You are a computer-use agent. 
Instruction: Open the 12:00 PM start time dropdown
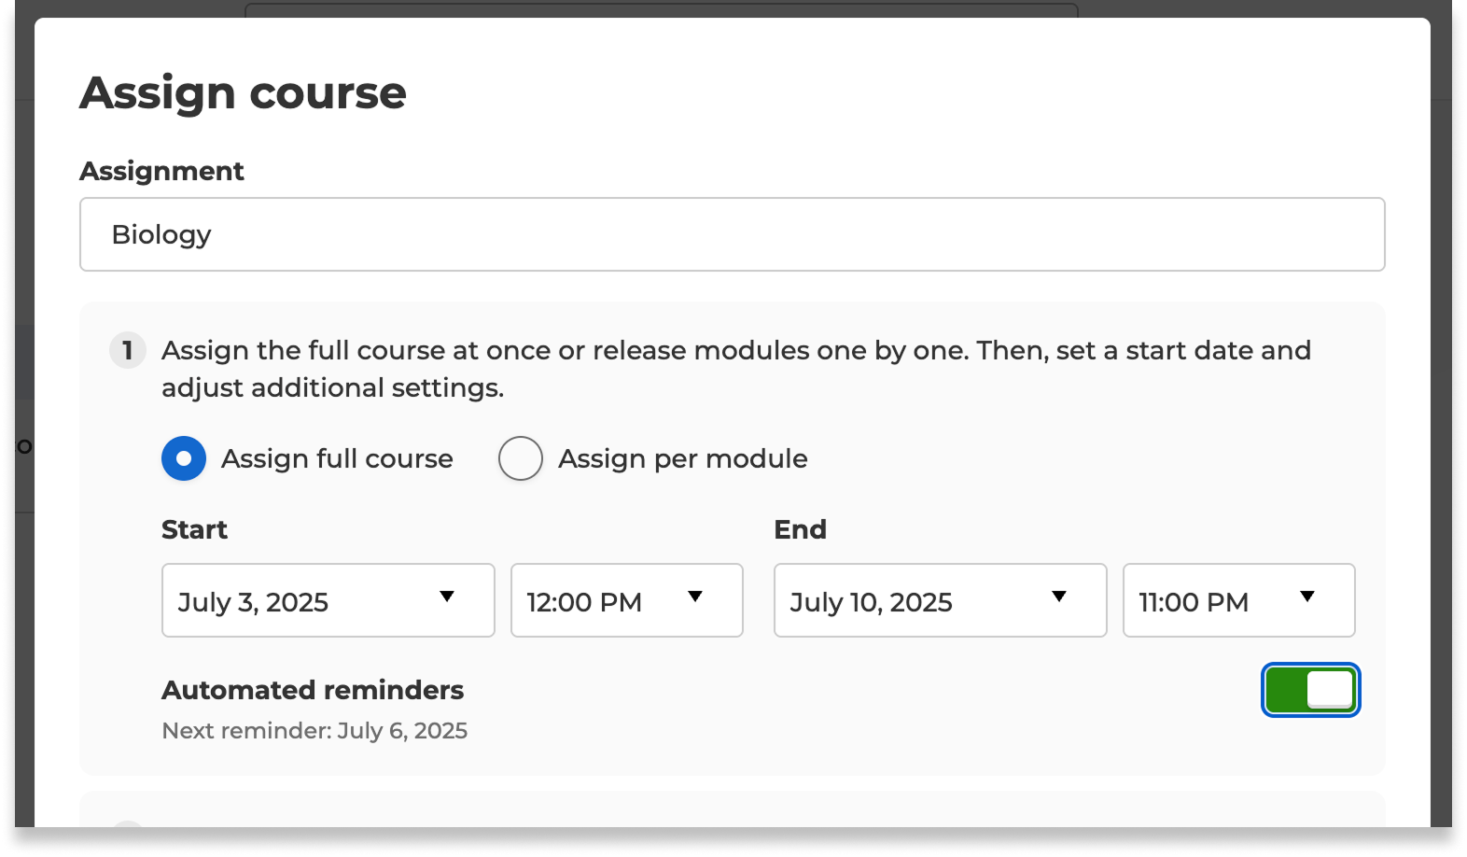coord(627,600)
